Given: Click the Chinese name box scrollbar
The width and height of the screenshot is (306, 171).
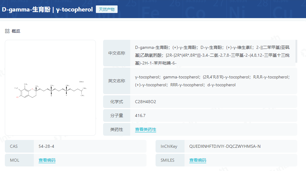Looking at the screenshot, I should coord(296,51).
